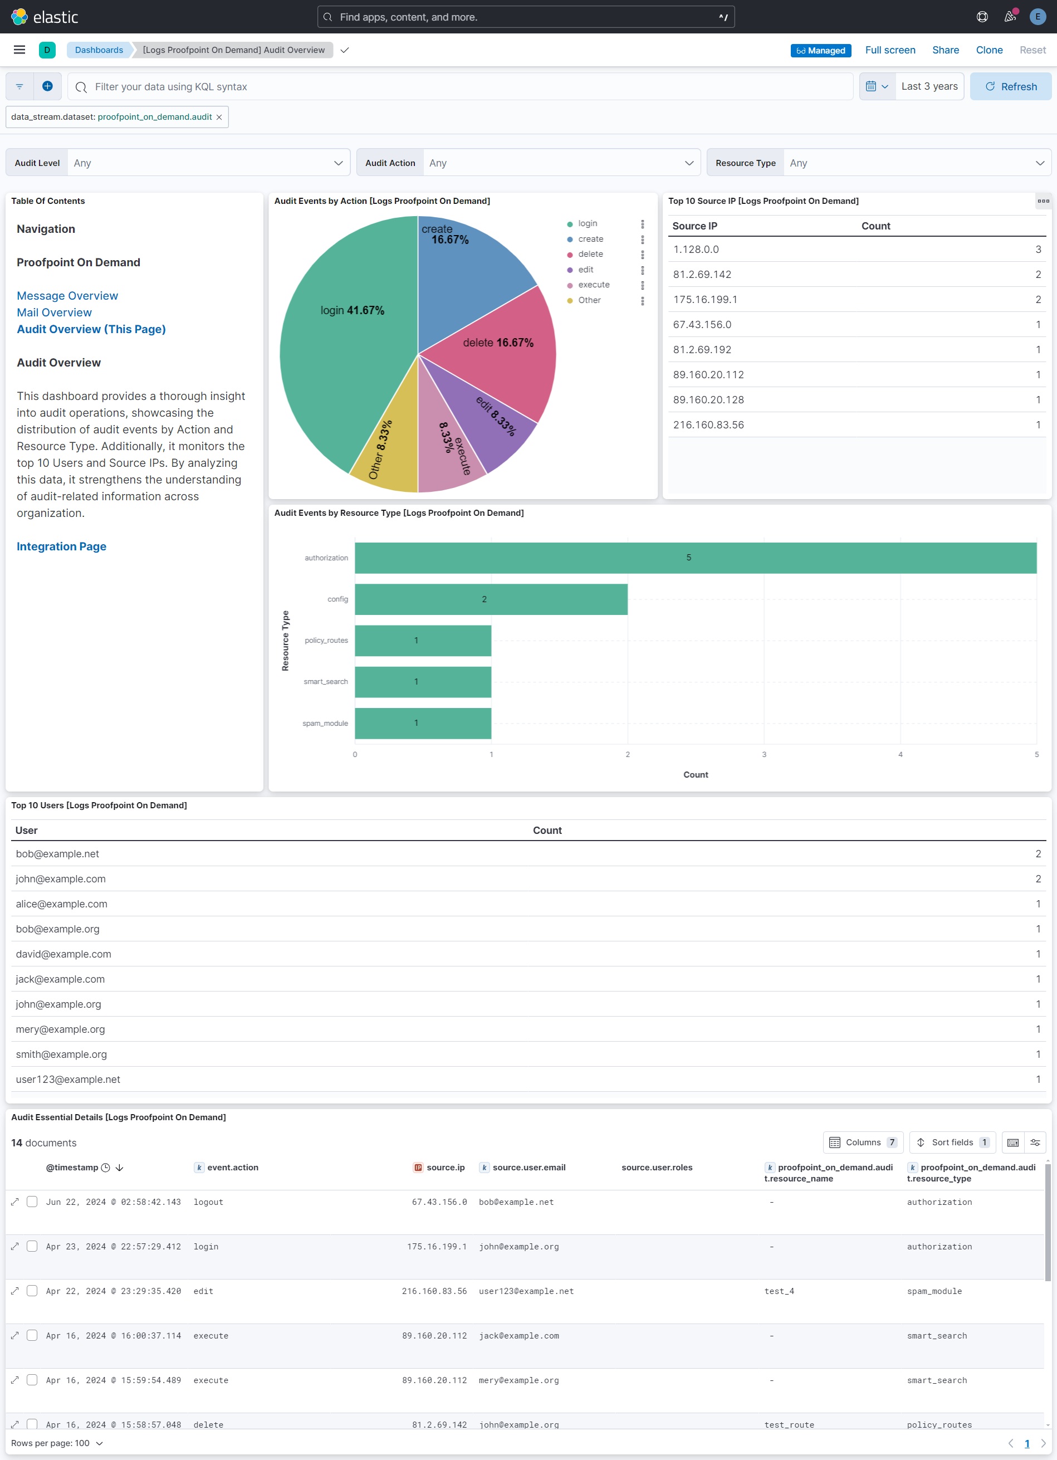The width and height of the screenshot is (1057, 1460).
Task: Click Full screen in top menu
Action: pyautogui.click(x=889, y=50)
